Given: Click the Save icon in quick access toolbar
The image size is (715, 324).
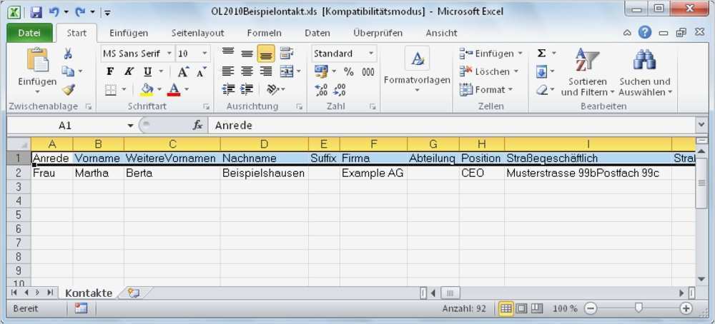Looking at the screenshot, I should click(x=36, y=11).
